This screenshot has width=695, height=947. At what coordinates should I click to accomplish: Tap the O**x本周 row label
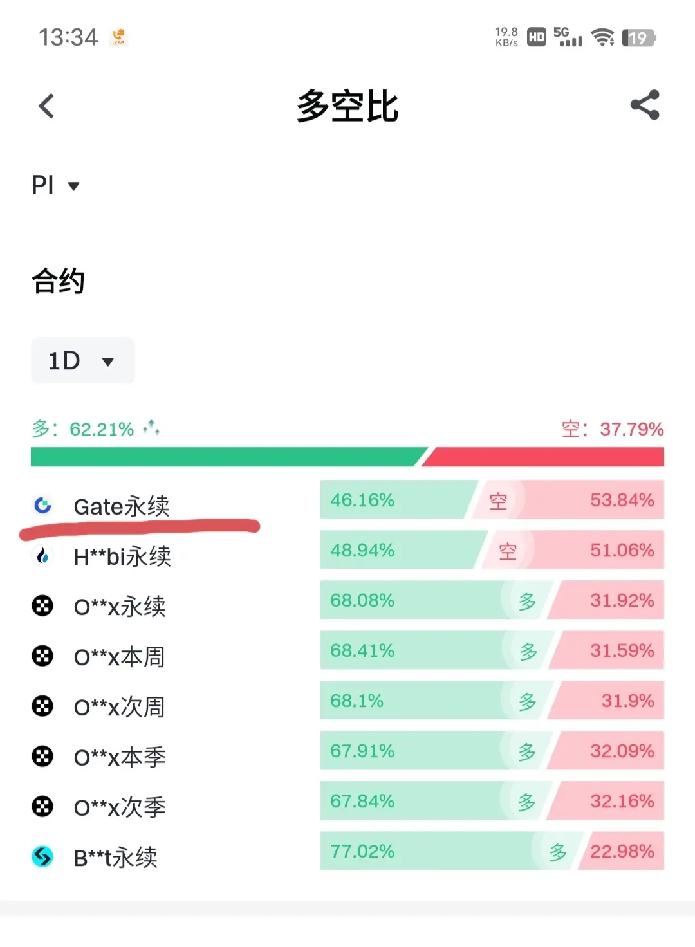[x=120, y=657]
